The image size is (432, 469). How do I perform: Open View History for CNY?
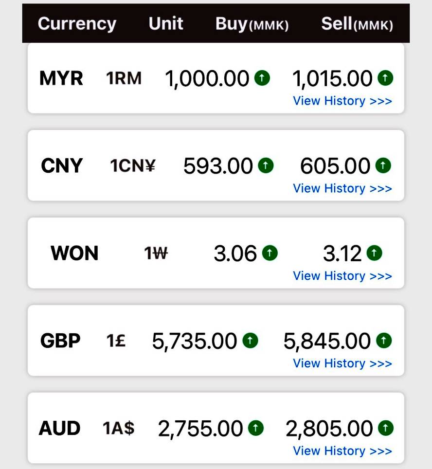point(342,189)
